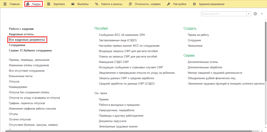Open Переводы к другому работодателю
The width and height of the screenshot is (267, 132).
[x=121, y=116]
